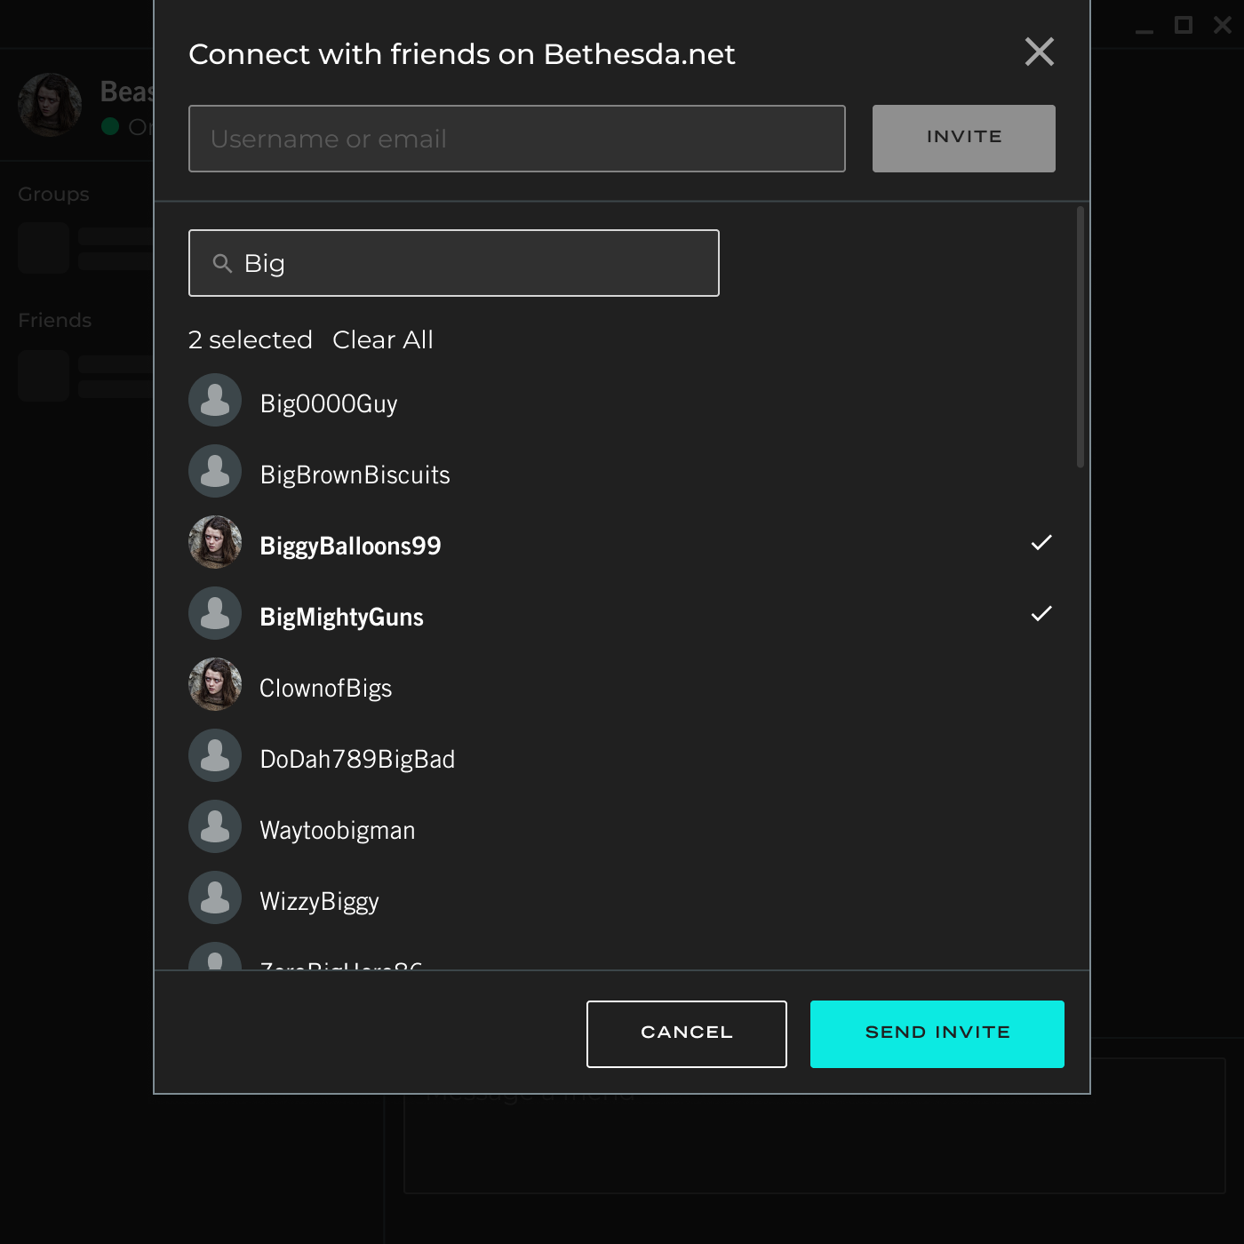Minimize the background launcher window

[1144, 30]
